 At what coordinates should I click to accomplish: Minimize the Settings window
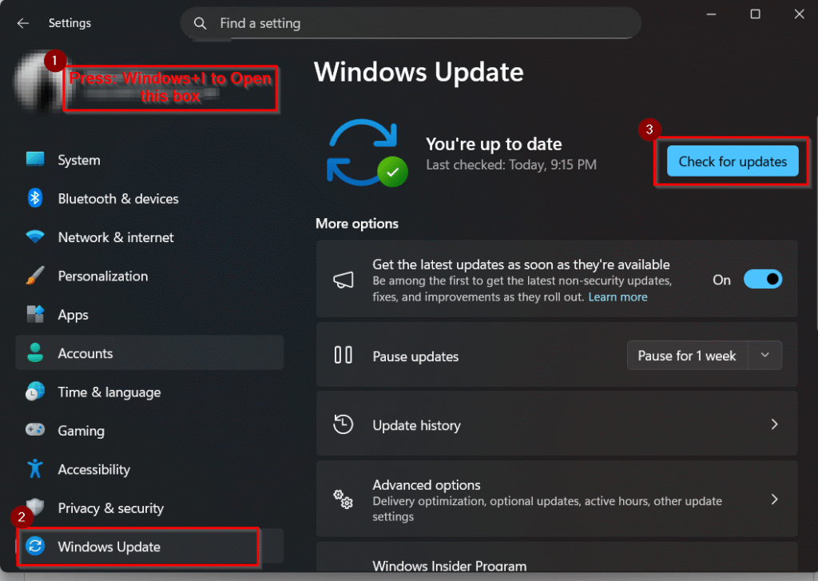[x=710, y=14]
